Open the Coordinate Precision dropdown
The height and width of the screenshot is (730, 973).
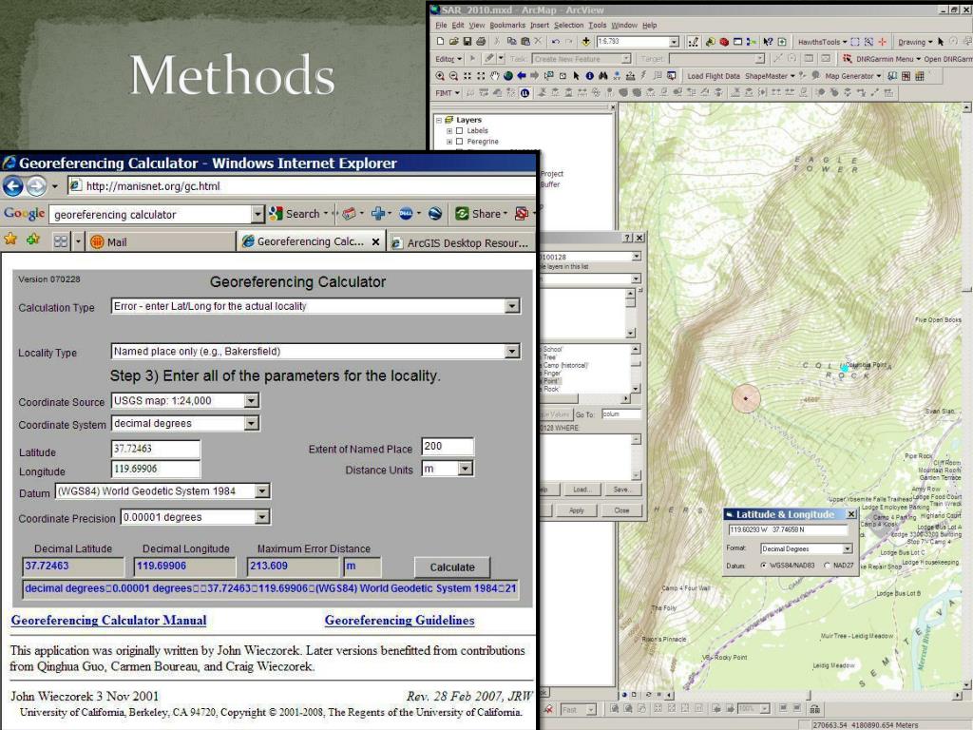262,517
